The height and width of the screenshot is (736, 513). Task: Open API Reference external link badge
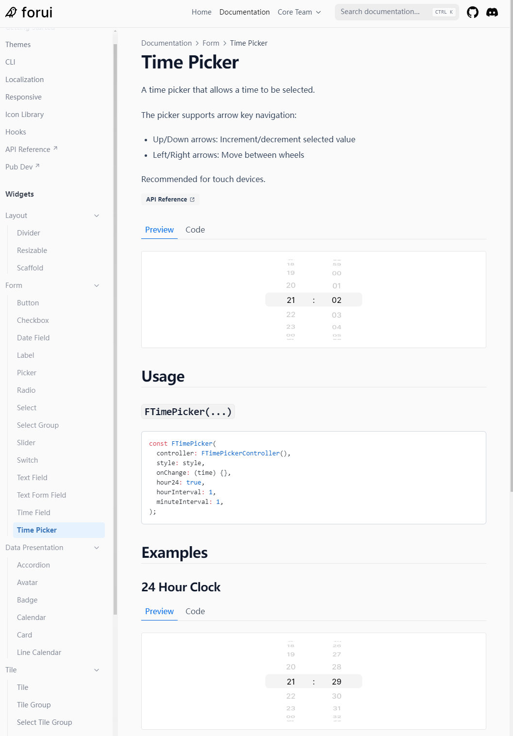[x=170, y=200]
